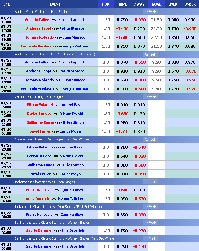Select home odds -0.660 for Dancevic vs Kunitsyn
Screen dimensions: 199x251
[122, 190]
